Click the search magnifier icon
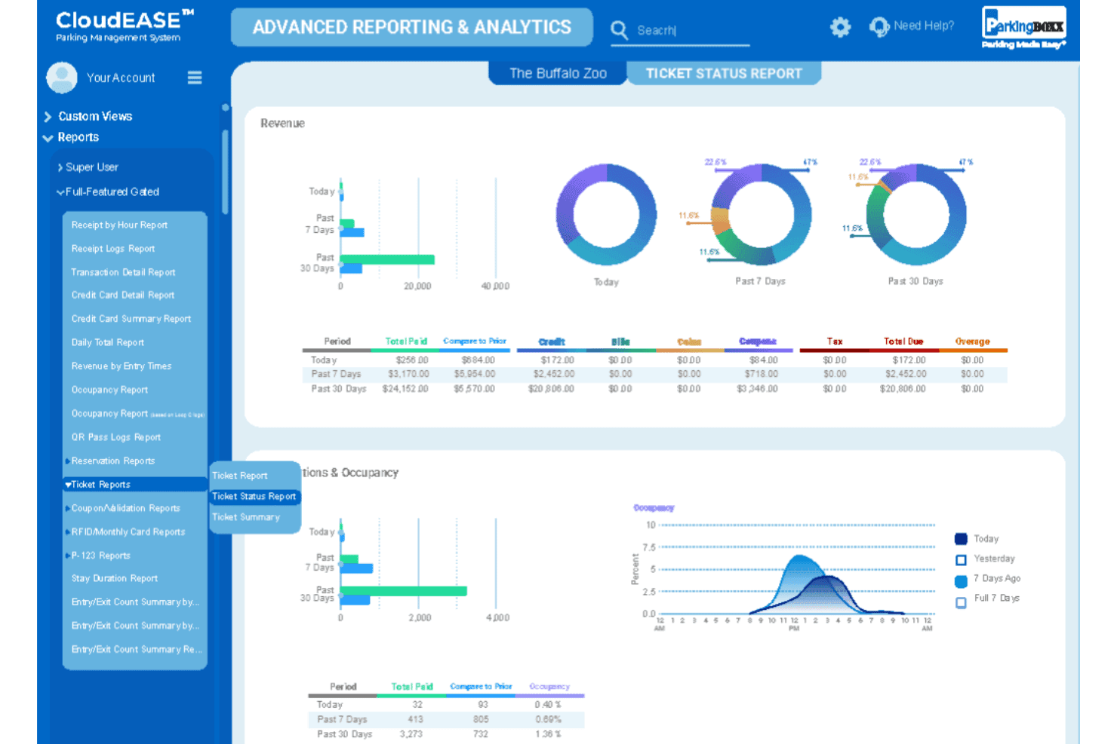1117x744 pixels. [x=619, y=30]
